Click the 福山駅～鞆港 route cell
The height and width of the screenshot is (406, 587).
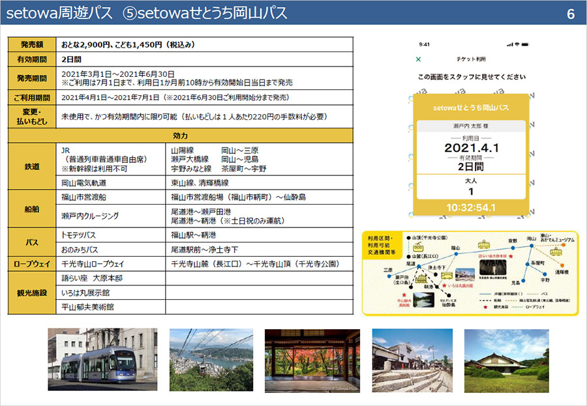tap(259, 235)
